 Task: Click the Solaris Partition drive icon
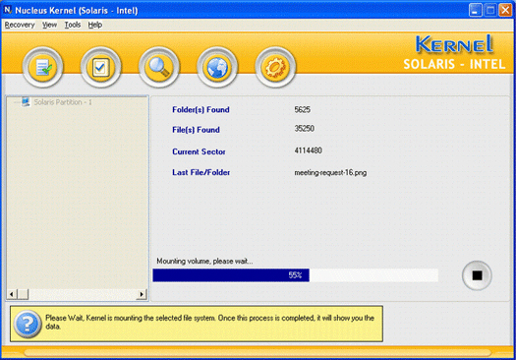pos(26,101)
